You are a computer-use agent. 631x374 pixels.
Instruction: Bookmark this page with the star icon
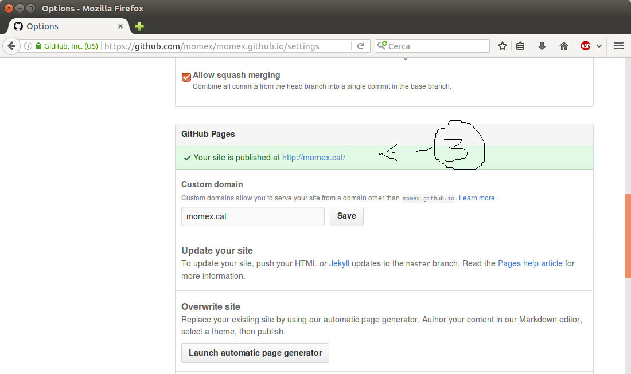(502, 46)
